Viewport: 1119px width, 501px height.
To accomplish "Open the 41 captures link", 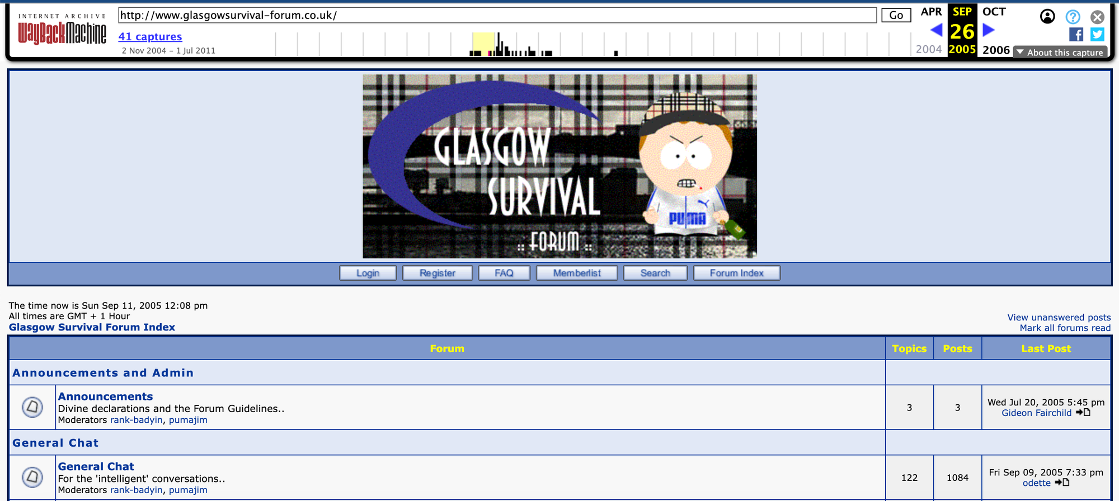I will (x=150, y=36).
